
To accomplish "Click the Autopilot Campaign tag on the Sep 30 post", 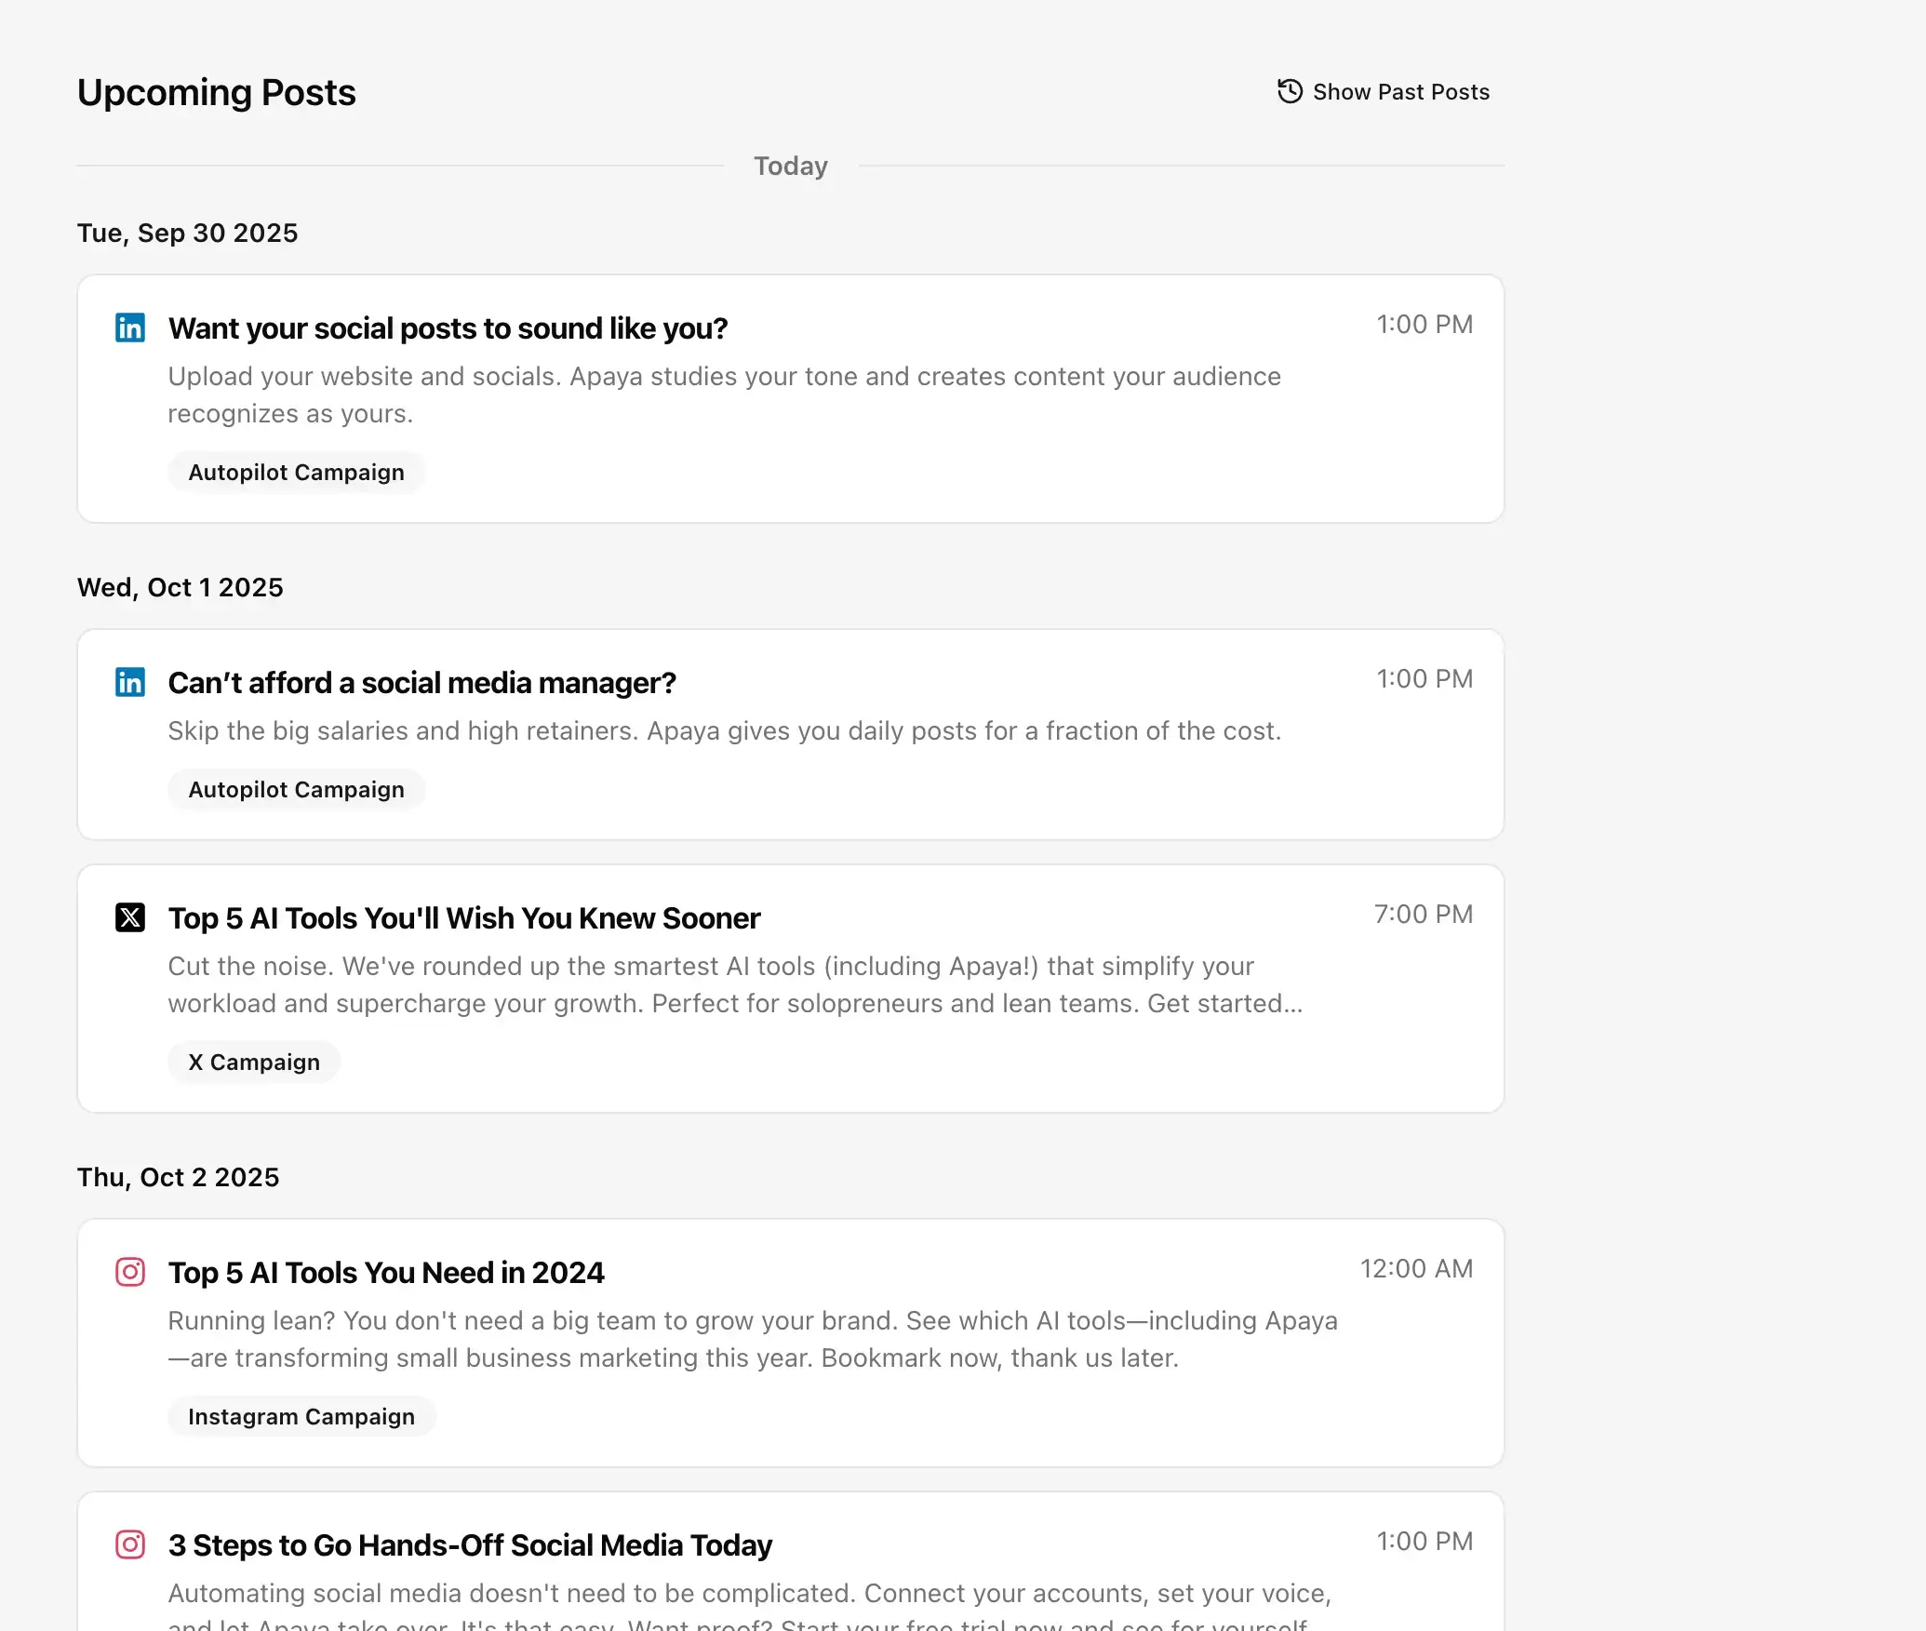I will pos(296,472).
